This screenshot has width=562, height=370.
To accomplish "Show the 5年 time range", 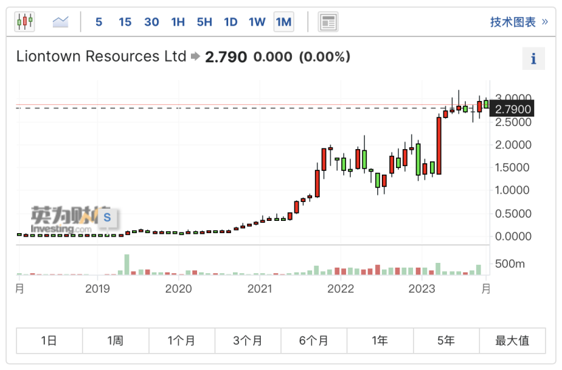I will [446, 341].
